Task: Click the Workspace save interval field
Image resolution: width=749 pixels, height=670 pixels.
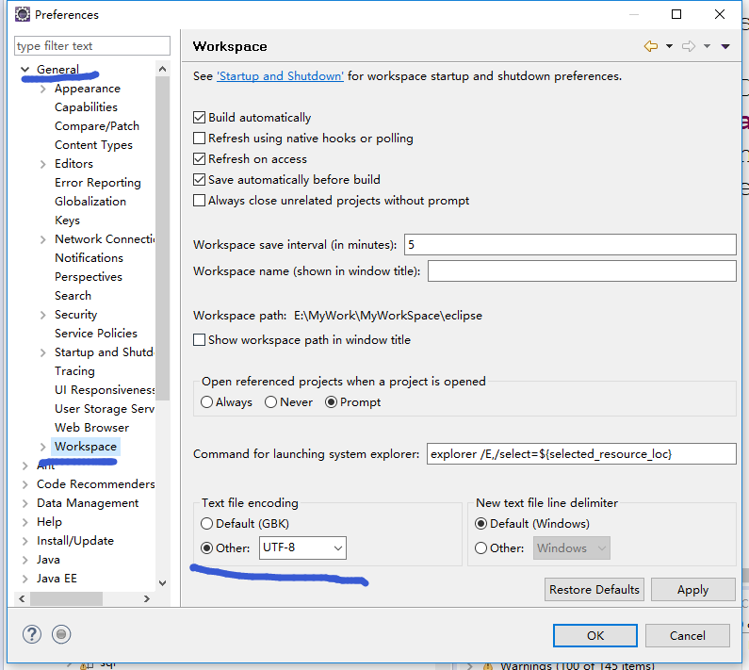Action: click(x=570, y=245)
